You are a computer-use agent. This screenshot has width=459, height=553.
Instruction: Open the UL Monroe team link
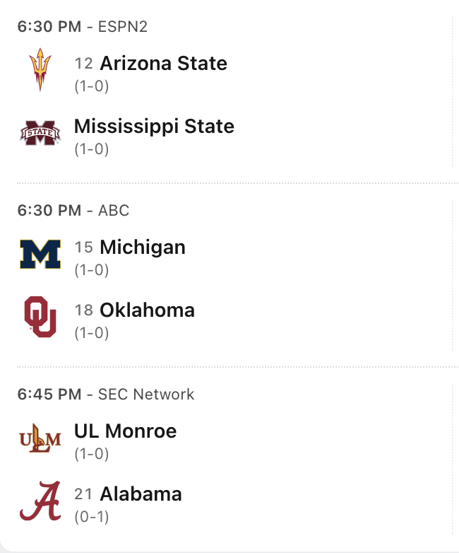point(125,431)
